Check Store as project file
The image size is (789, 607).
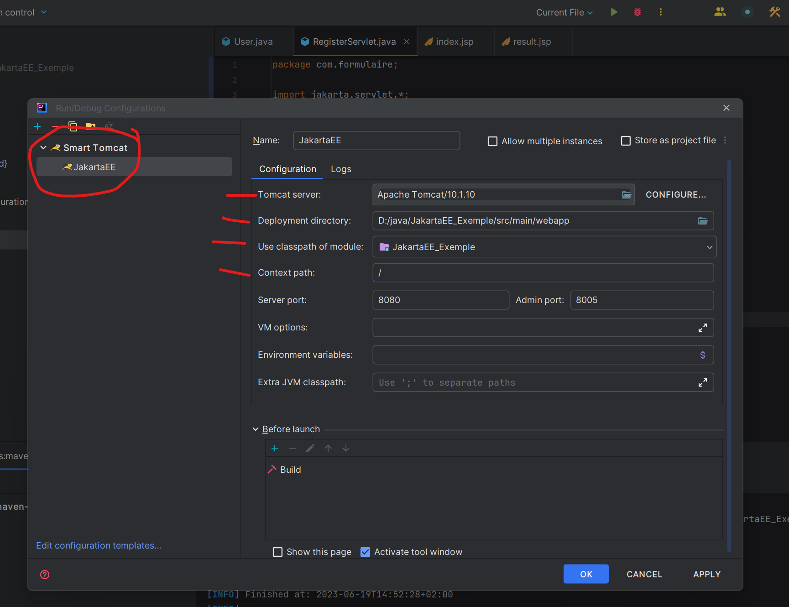point(626,141)
